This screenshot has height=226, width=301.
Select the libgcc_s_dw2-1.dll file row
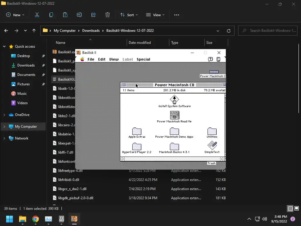coord(140,189)
